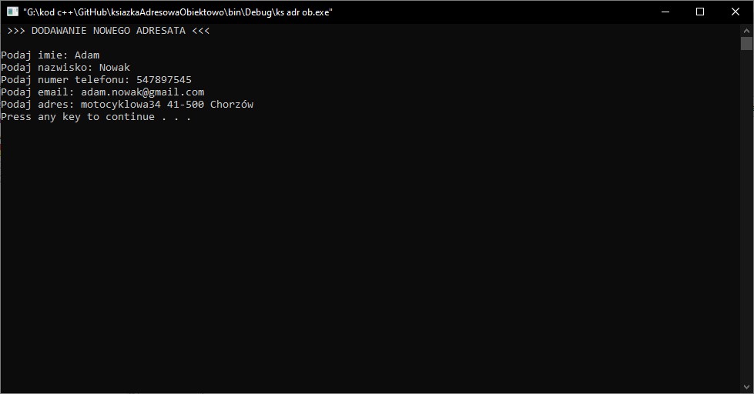Click the scrollbar down arrow
The width and height of the screenshot is (754, 394).
[x=746, y=387]
